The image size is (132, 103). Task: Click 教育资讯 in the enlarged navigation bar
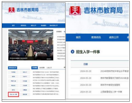coord(96,37)
